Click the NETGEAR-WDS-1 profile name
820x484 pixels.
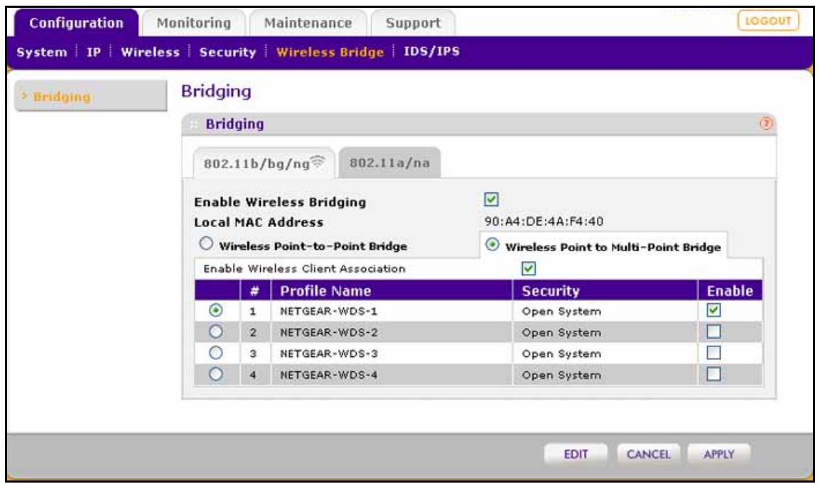point(328,311)
